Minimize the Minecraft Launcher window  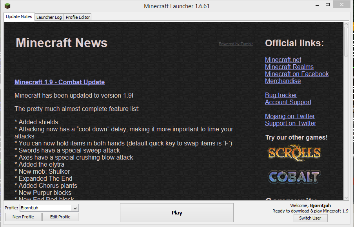tap(317, 5)
